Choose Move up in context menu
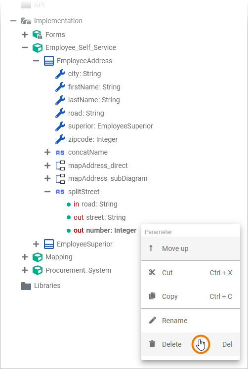 pos(191,248)
